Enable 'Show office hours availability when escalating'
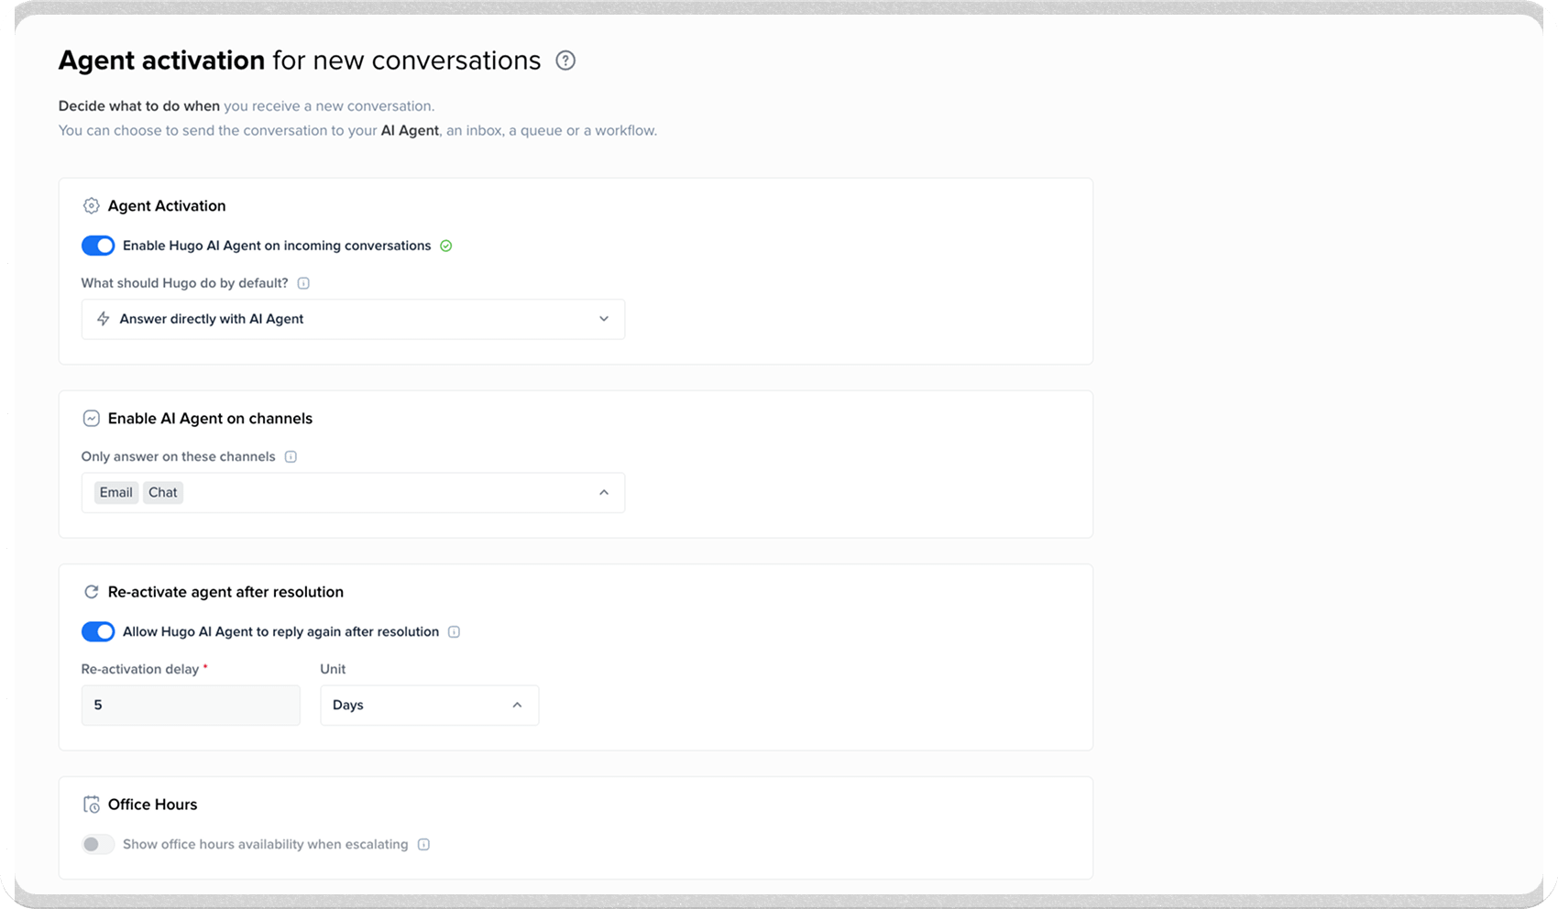This screenshot has width=1558, height=909. pos(97,844)
